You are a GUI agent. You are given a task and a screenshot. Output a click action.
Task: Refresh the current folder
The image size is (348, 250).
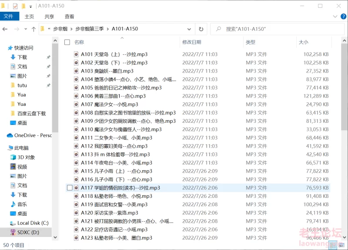pos(201,29)
